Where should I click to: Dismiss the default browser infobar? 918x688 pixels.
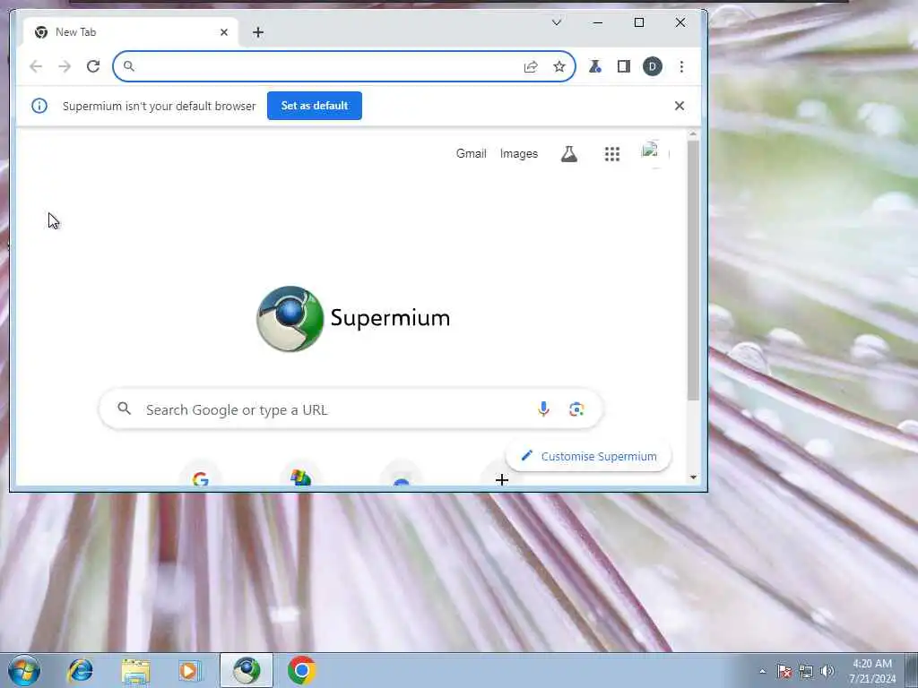tap(680, 106)
